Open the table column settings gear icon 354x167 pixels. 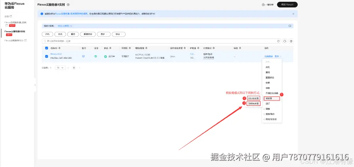pyautogui.click(x=291, y=41)
